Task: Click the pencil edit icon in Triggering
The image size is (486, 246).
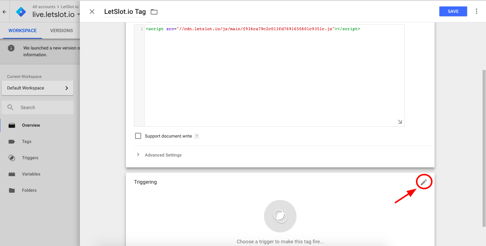Action: click(424, 182)
